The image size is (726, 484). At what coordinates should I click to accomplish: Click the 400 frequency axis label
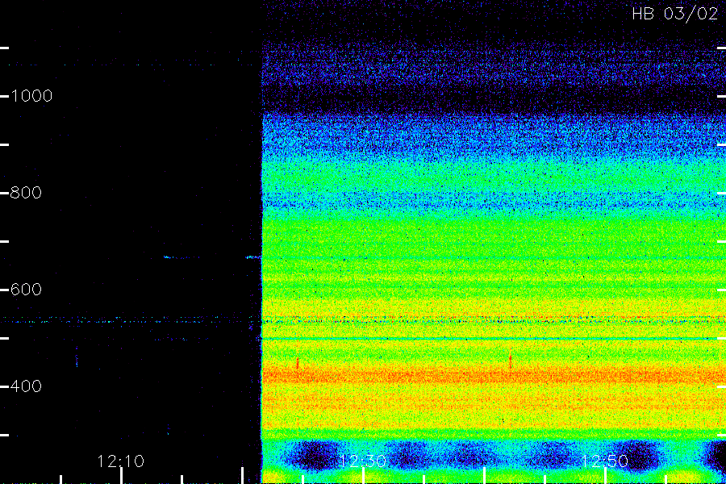(x=26, y=386)
